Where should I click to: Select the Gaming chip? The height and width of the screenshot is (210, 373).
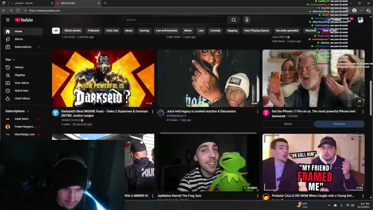pyautogui.click(x=144, y=31)
